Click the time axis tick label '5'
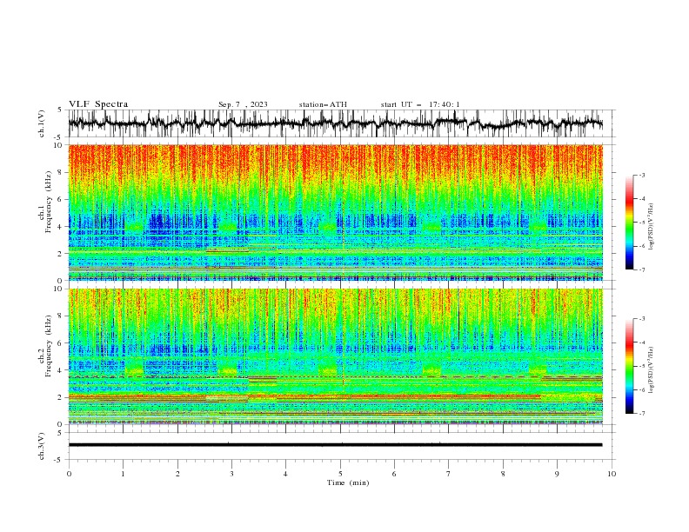 tap(340, 474)
